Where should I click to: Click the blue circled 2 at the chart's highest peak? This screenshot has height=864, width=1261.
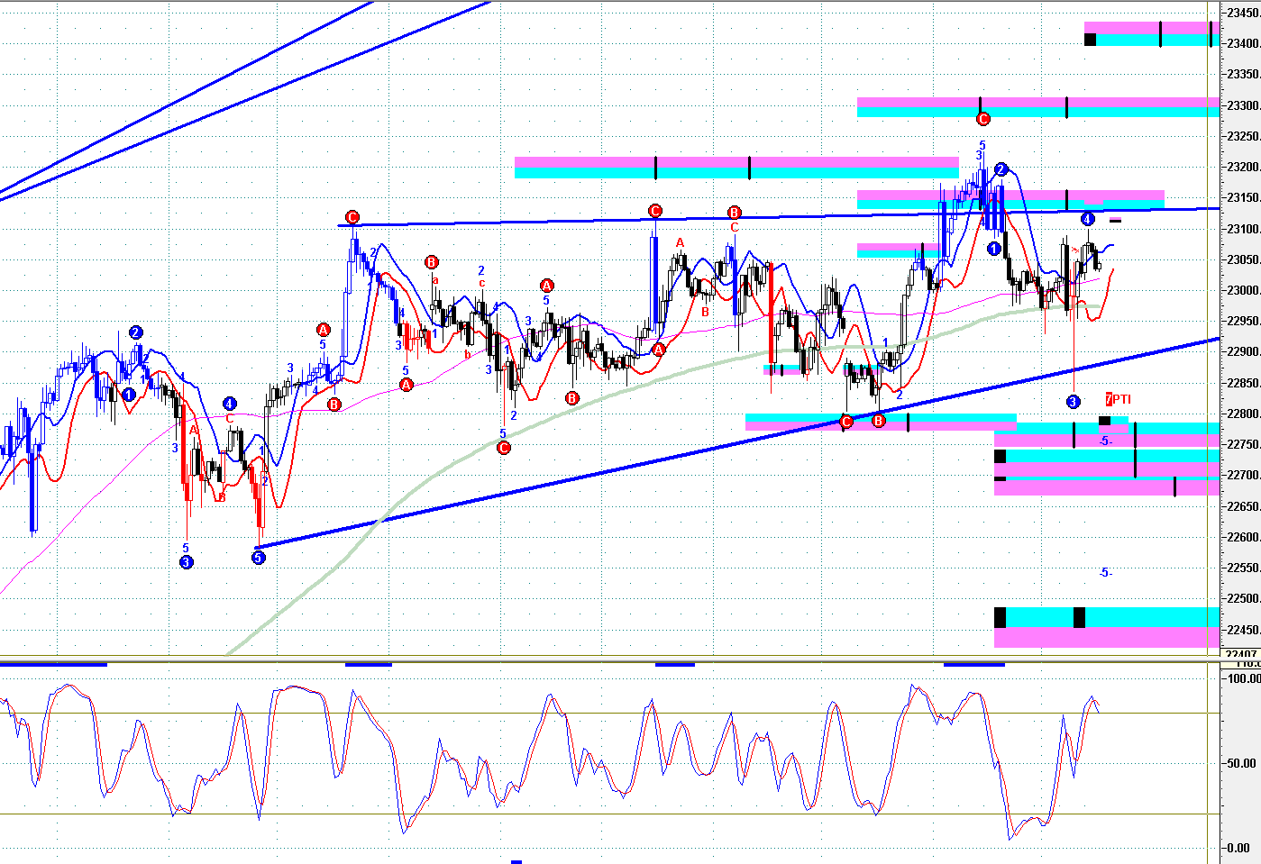[1001, 169]
